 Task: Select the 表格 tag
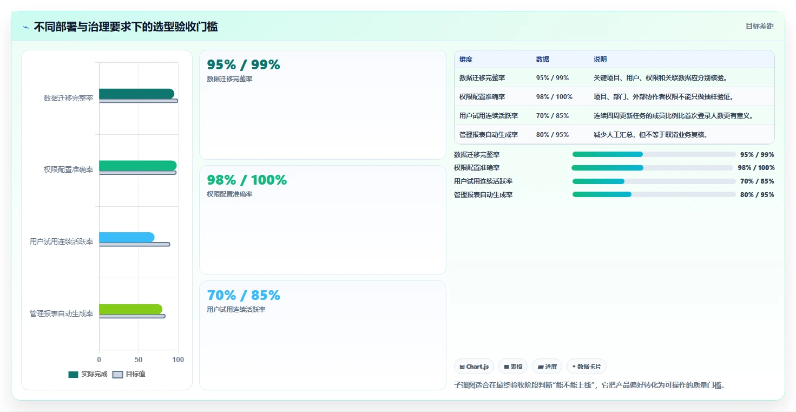click(513, 367)
